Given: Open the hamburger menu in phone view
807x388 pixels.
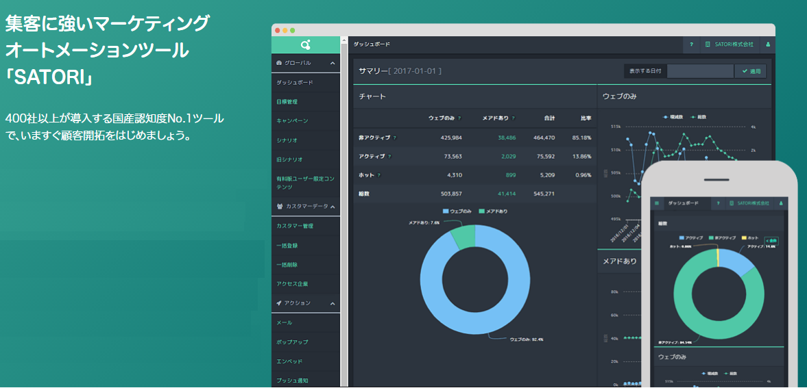Looking at the screenshot, I should click(657, 203).
